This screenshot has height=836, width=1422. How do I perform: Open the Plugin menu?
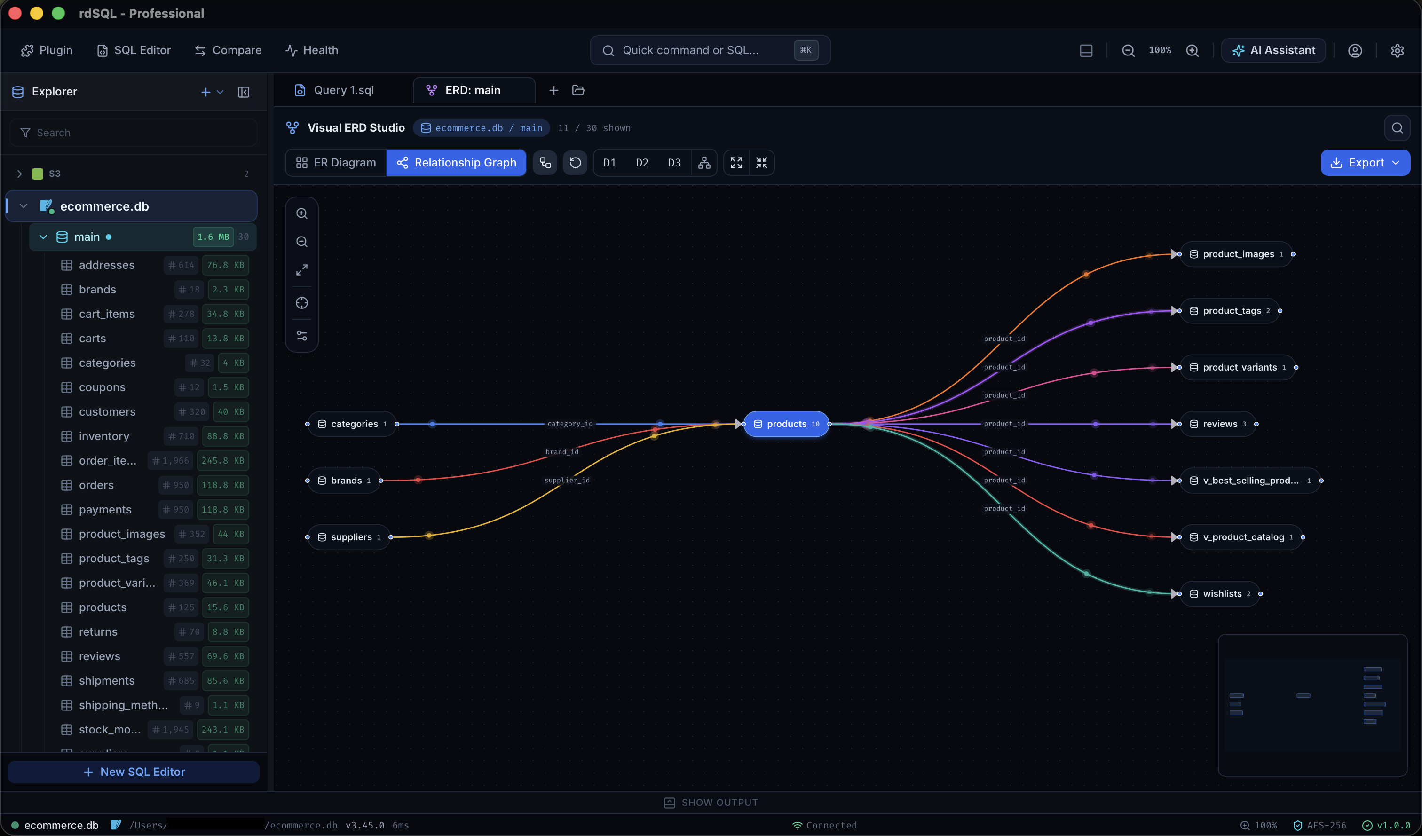(47, 50)
